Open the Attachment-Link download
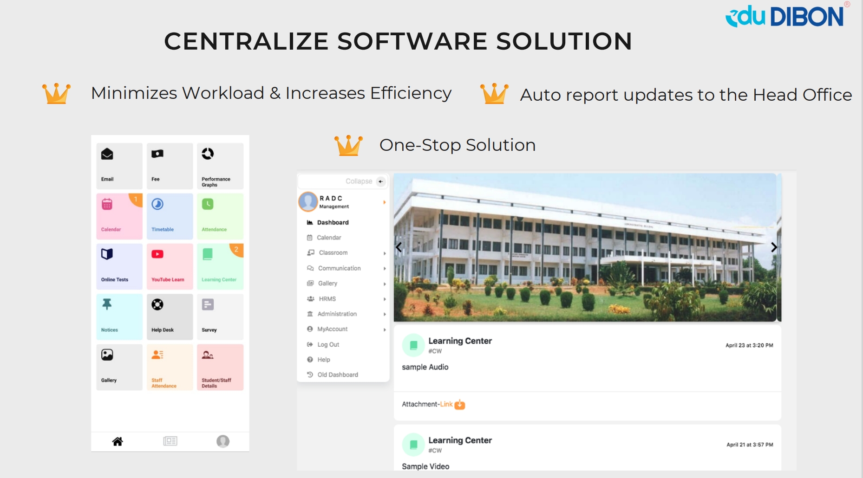This screenshot has height=478, width=863. (433, 405)
